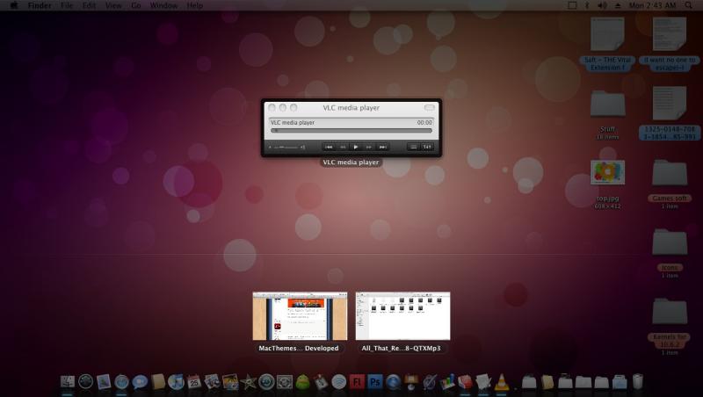Mute VLC using low-volume speaker icon
The image size is (703, 397).
(271, 147)
